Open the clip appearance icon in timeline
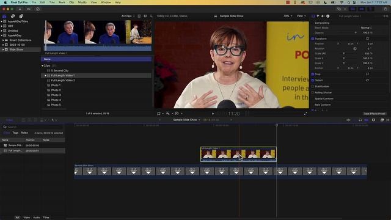Screen dimensions: 391x220 click(373, 120)
